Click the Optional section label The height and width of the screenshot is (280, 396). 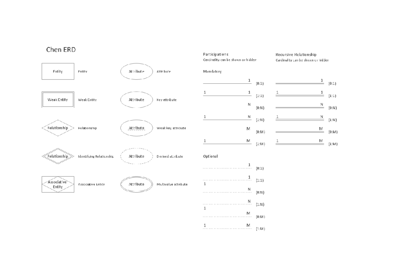211,156
